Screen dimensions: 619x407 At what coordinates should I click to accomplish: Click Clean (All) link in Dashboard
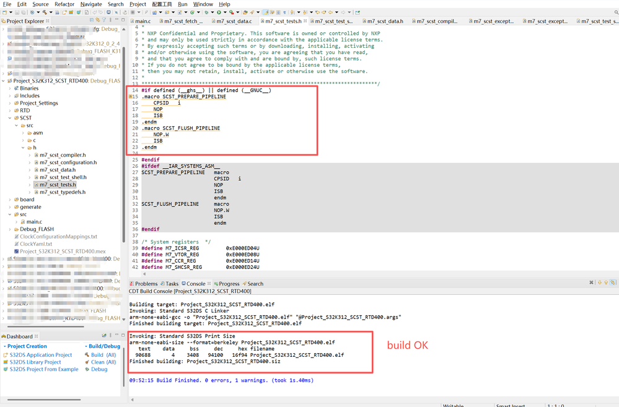[103, 362]
